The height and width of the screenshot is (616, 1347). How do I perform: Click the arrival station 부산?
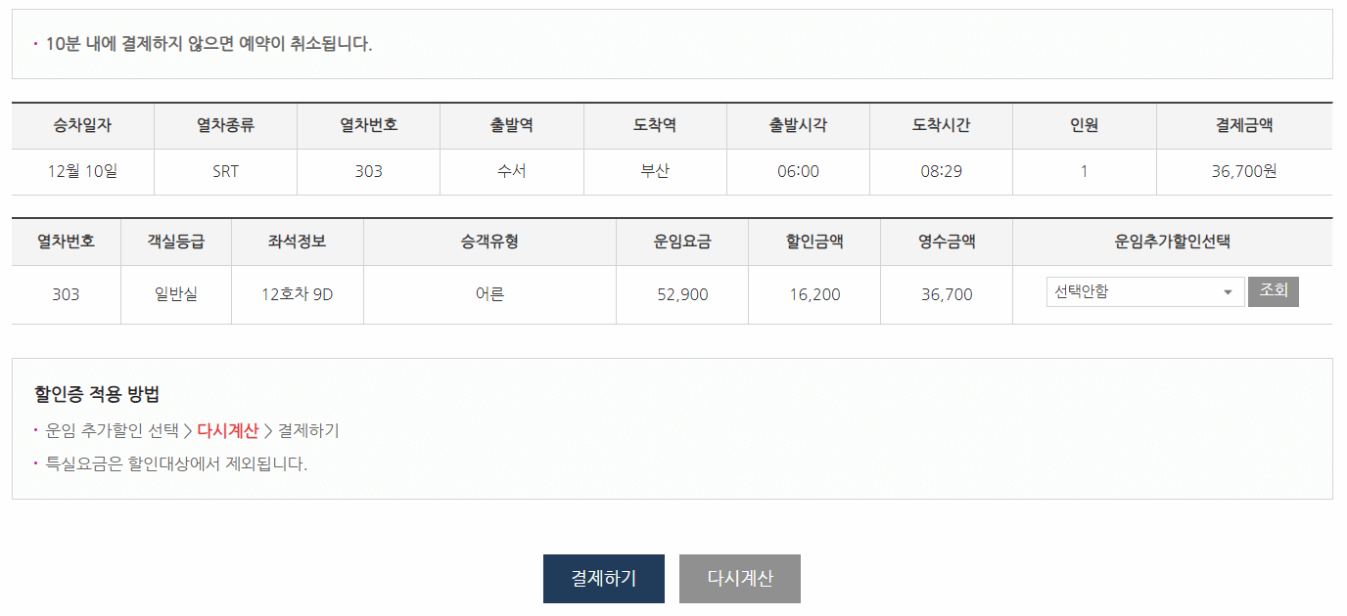(655, 172)
